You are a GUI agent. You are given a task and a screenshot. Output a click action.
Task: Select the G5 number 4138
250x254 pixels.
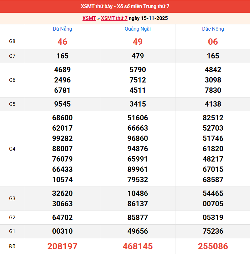213,104
